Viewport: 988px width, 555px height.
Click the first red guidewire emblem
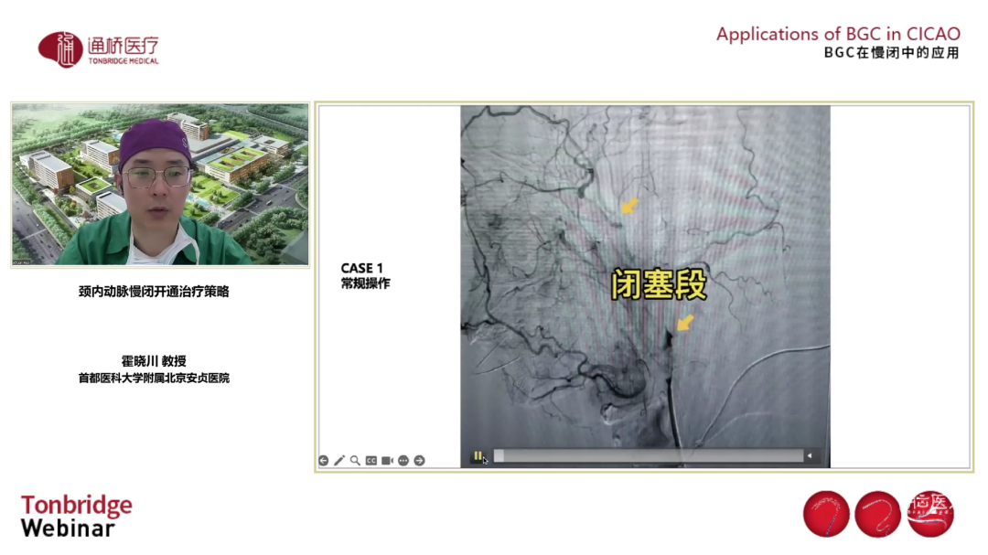click(x=826, y=514)
